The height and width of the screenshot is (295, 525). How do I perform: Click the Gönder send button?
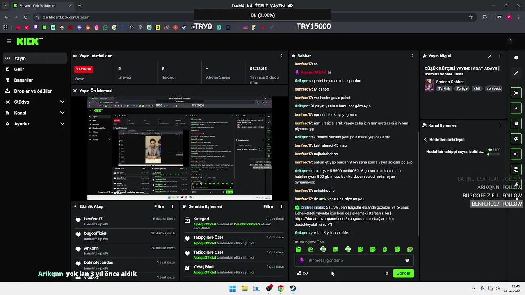tap(404, 273)
